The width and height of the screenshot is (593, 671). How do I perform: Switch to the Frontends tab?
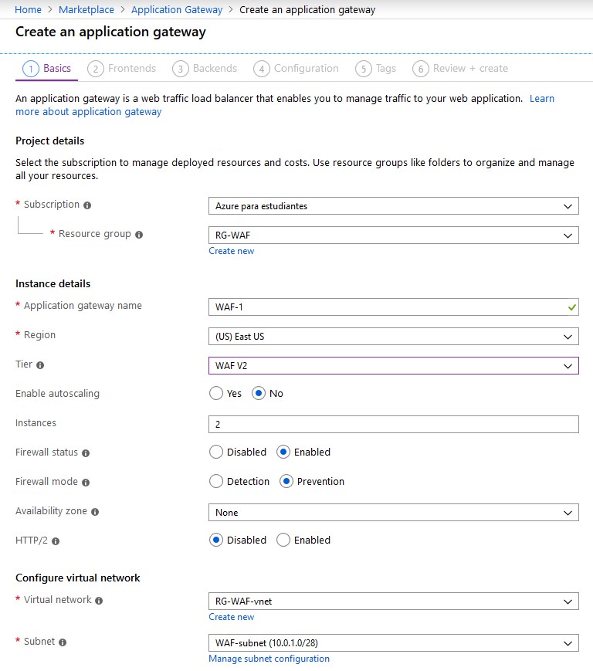(123, 69)
